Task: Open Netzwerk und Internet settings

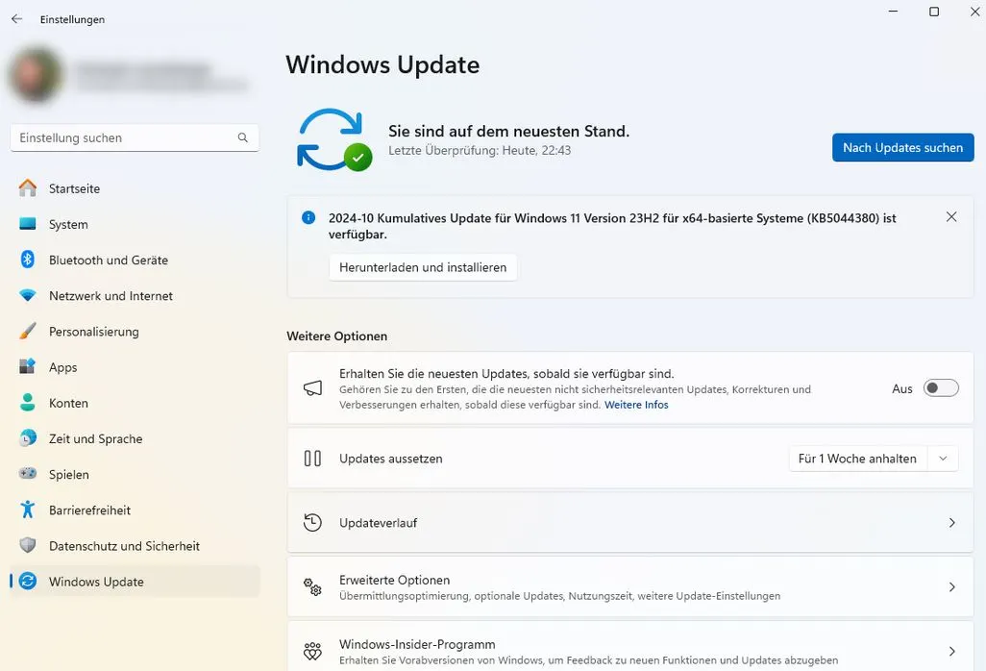Action: tap(135, 295)
